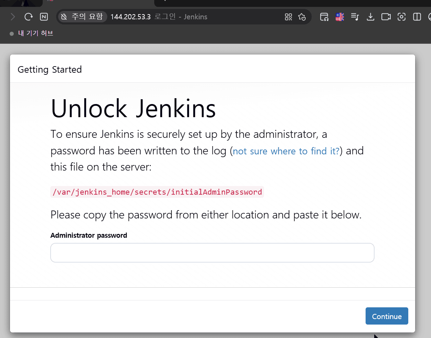Open the music playlist toolbar icon
The height and width of the screenshot is (338, 431).
[x=355, y=17]
